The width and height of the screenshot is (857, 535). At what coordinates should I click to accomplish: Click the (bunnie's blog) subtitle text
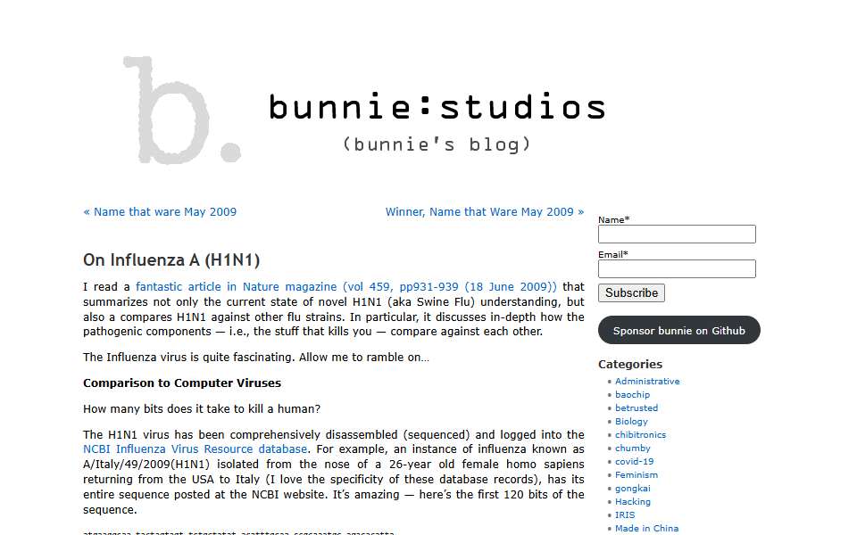coord(437,144)
